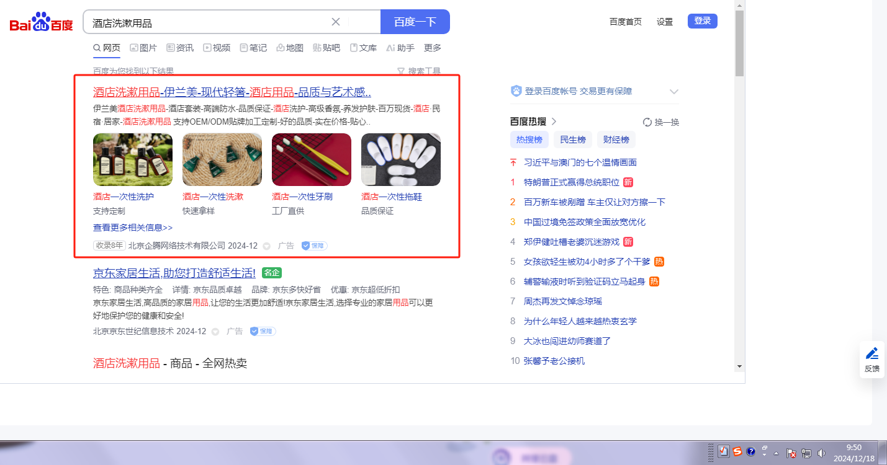Screen dimensions: 887x465
Task: Select the 网页 search tab
Action: (107, 48)
